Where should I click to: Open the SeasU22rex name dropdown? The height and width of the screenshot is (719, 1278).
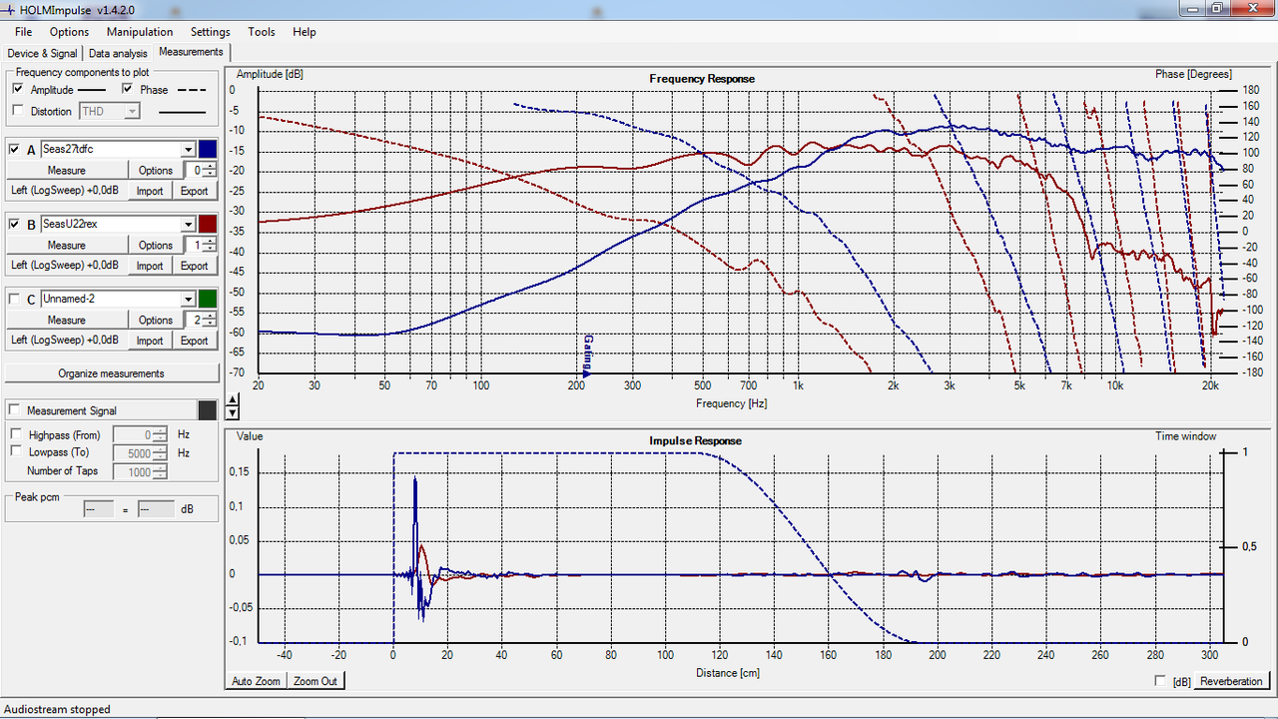[x=188, y=224]
